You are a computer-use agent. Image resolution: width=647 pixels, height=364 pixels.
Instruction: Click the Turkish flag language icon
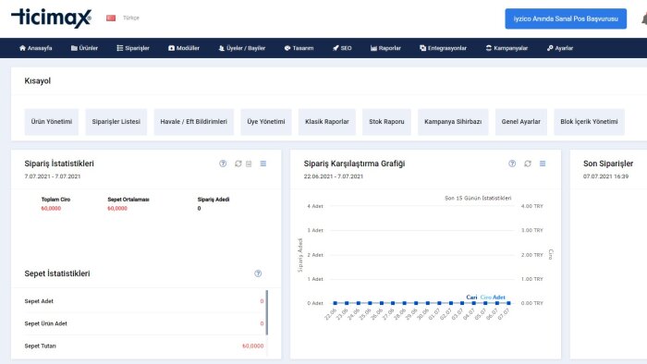(111, 18)
